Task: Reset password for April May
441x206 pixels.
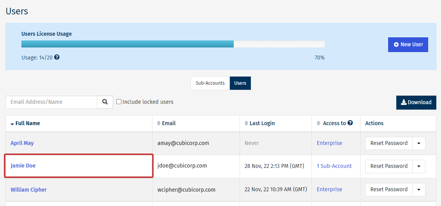Action: click(x=389, y=143)
